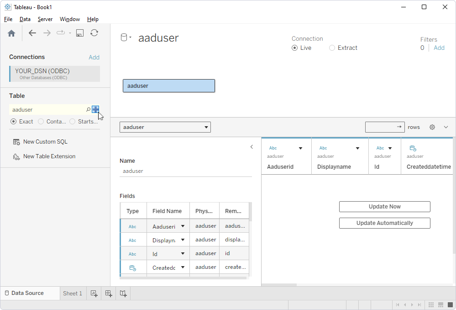This screenshot has height=310, width=456.
Task: Refresh the data source with the refresh icon
Action: pyautogui.click(x=94, y=33)
